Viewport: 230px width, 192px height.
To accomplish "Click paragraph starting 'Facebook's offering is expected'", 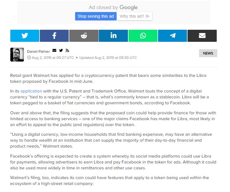I will [113, 162].
